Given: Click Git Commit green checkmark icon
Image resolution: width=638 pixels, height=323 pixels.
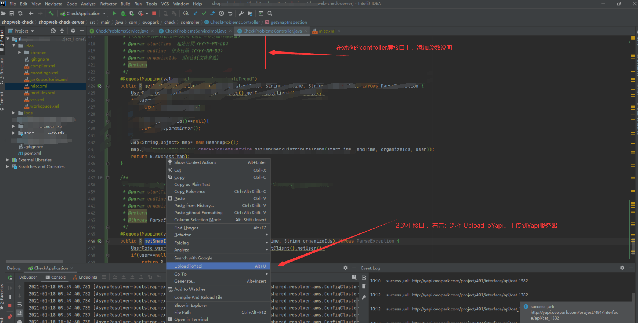Looking at the screenshot, I should (x=204, y=13).
